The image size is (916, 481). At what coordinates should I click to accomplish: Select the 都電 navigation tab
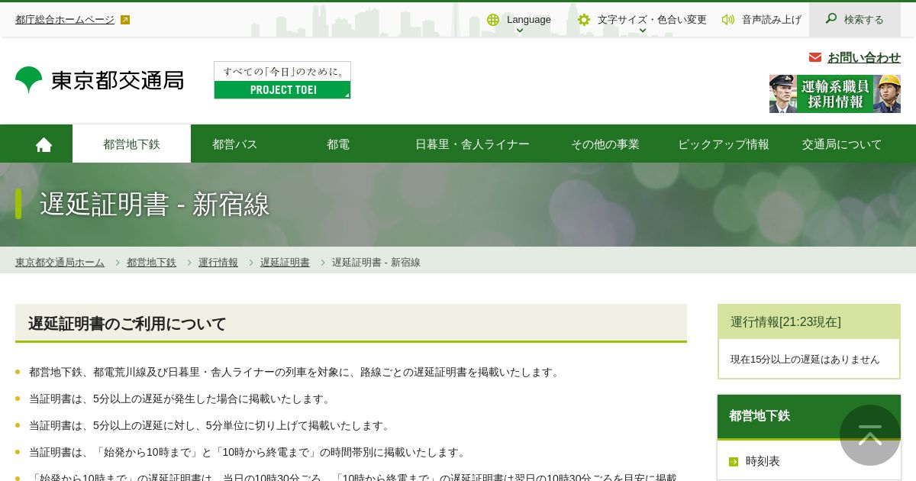[x=338, y=144]
